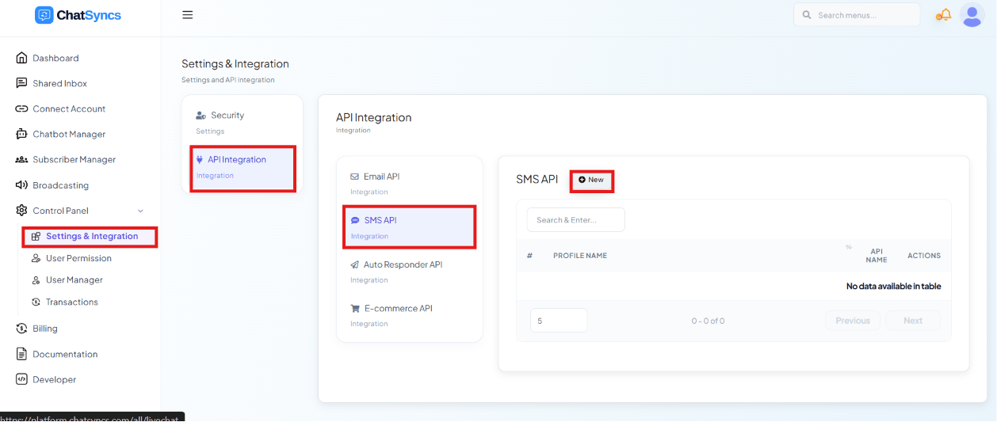Select the API Integration tab
This screenshot has height=422, width=997.
coord(243,167)
